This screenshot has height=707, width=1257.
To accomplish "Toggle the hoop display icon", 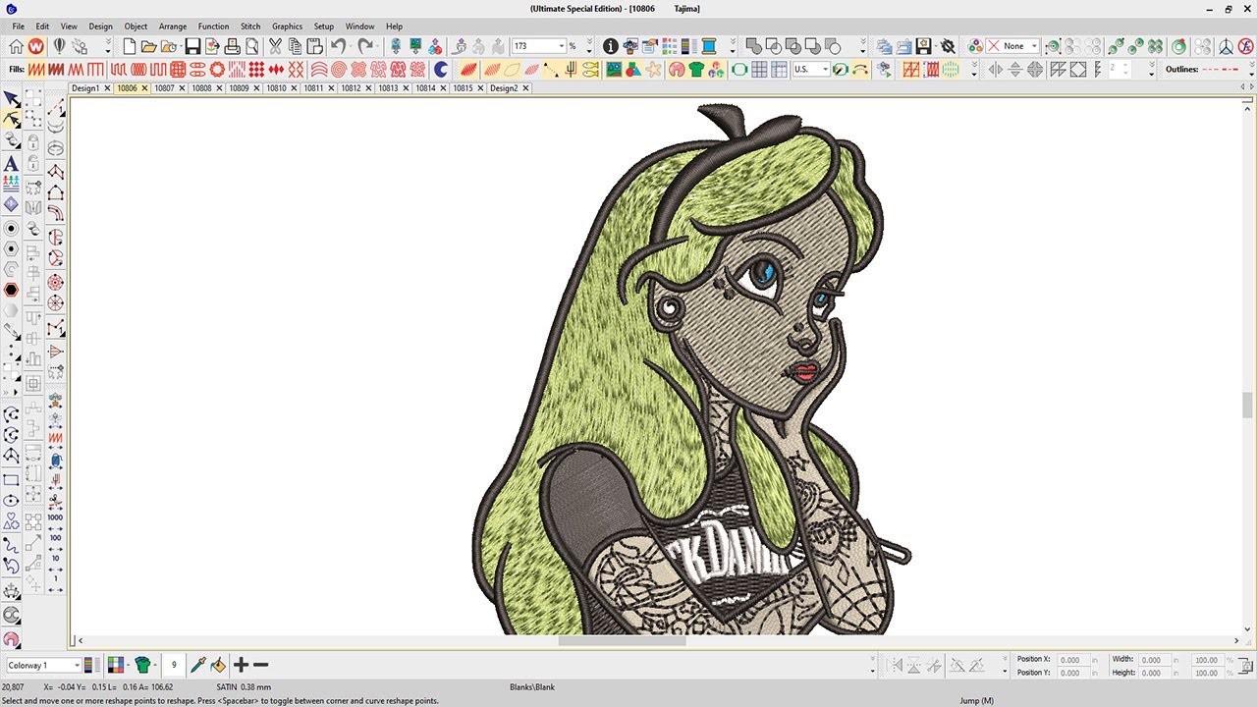I will 739,70.
